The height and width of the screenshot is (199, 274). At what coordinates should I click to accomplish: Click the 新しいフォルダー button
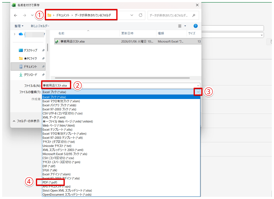pyautogui.click(x=40, y=26)
